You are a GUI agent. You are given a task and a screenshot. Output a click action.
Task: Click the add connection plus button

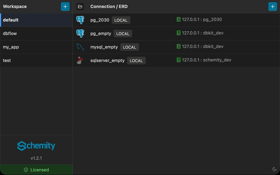272,7
